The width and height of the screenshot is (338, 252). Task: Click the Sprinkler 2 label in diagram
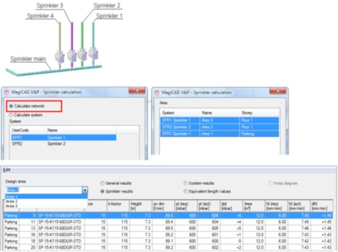point(107,5)
